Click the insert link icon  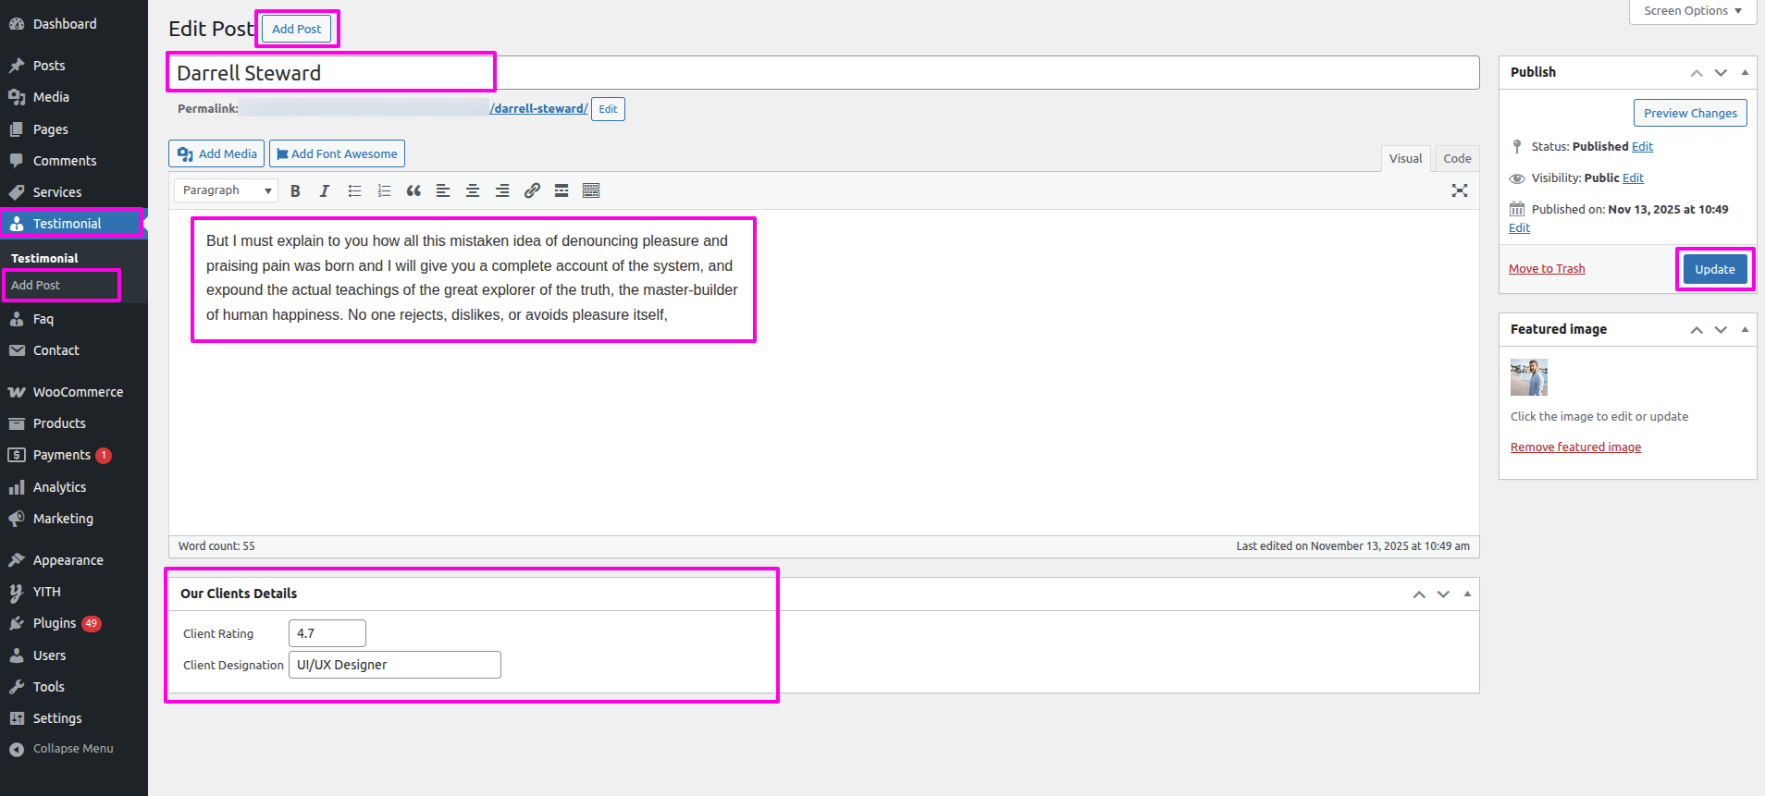[x=532, y=191]
